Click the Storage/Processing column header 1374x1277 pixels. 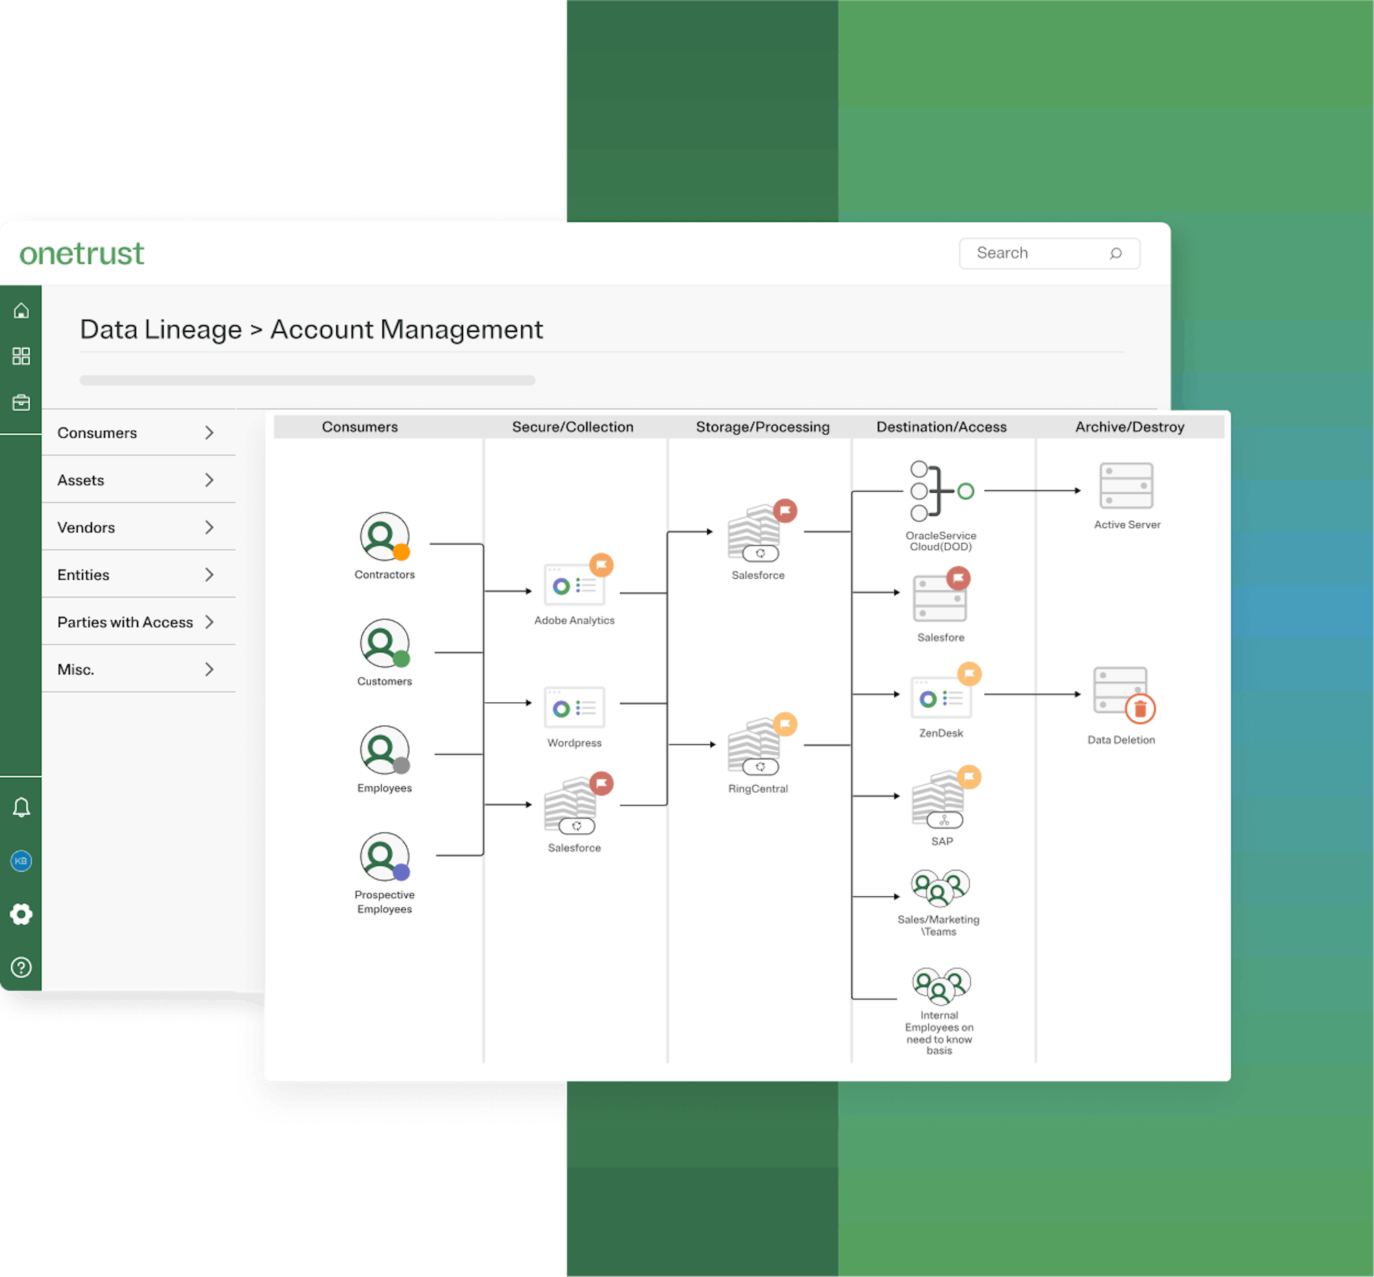tap(762, 427)
